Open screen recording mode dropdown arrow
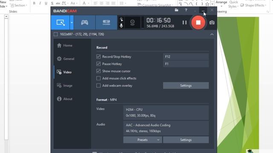The width and height of the screenshot is (273, 153). (72, 23)
